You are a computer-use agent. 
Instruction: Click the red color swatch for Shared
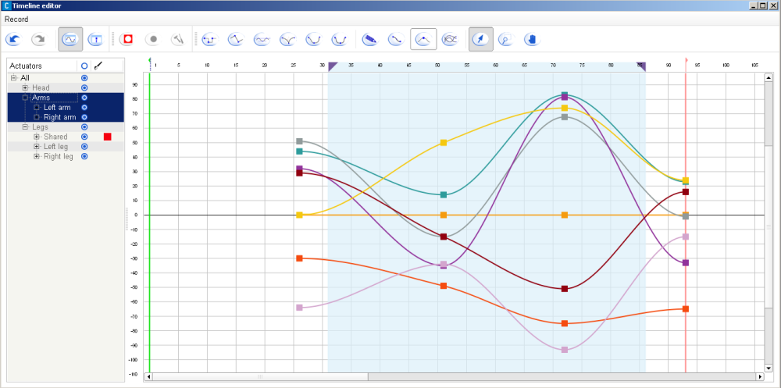point(107,137)
